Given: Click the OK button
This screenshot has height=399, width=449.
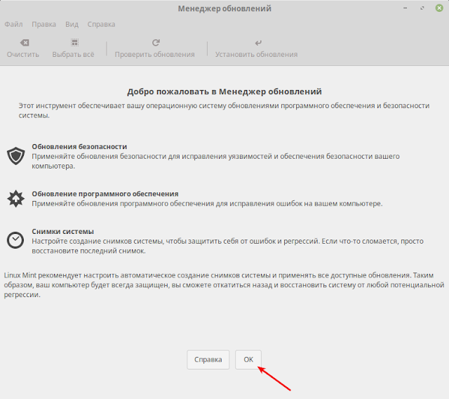Looking at the screenshot, I should coord(248,360).
